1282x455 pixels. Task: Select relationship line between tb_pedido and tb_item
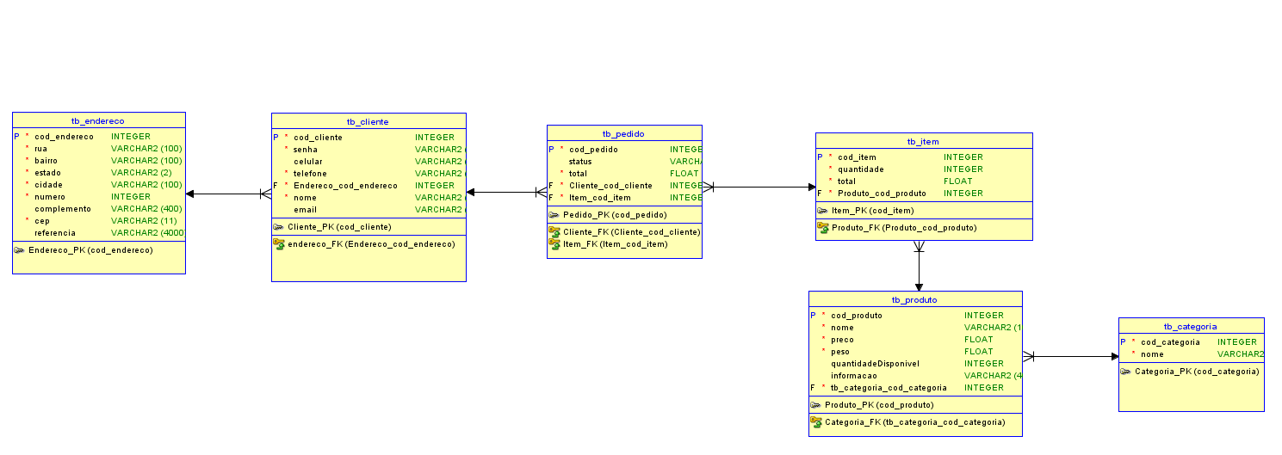[759, 187]
